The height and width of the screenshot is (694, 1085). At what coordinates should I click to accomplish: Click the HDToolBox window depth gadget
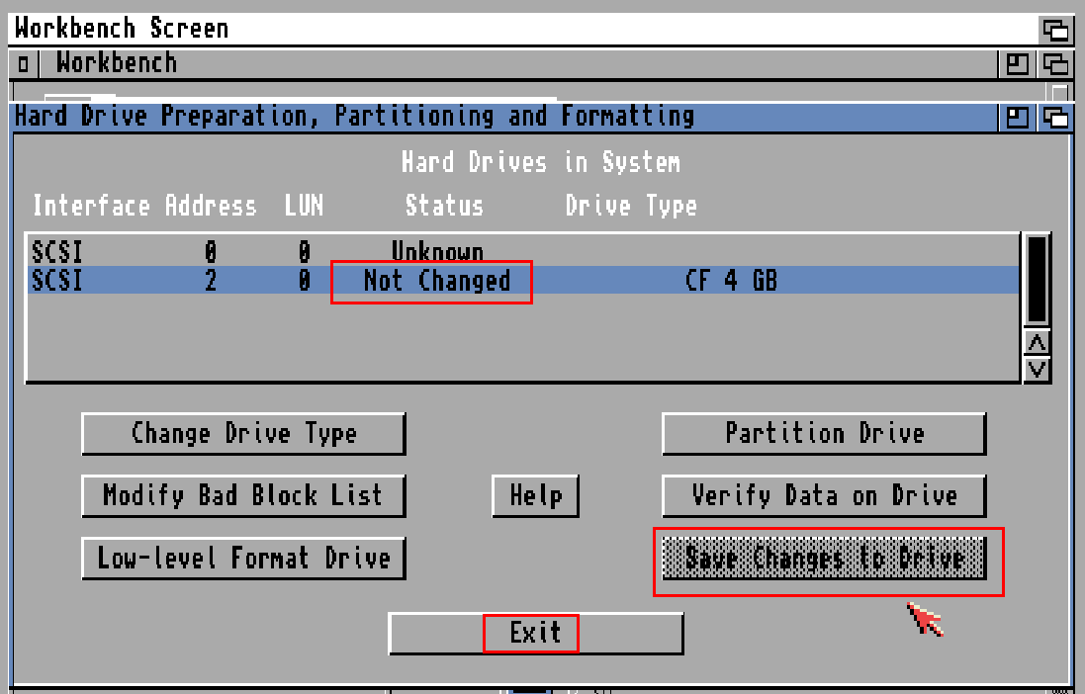(1056, 117)
